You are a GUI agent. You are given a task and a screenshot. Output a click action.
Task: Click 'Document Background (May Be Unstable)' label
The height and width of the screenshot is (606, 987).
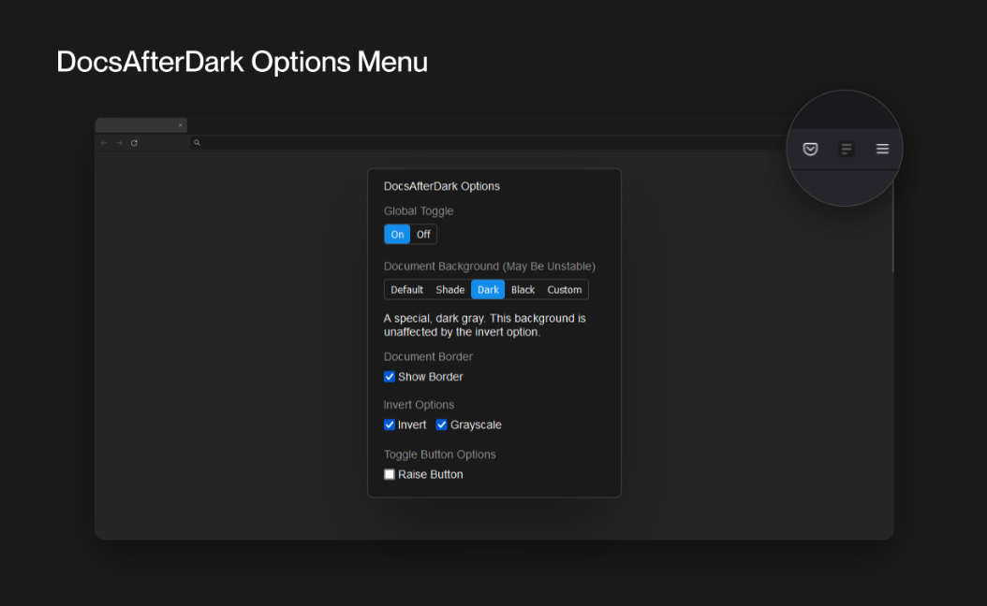click(490, 267)
